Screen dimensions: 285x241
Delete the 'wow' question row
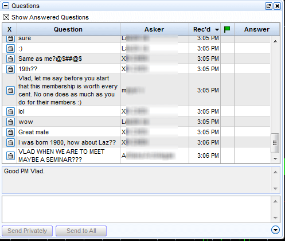point(10,122)
